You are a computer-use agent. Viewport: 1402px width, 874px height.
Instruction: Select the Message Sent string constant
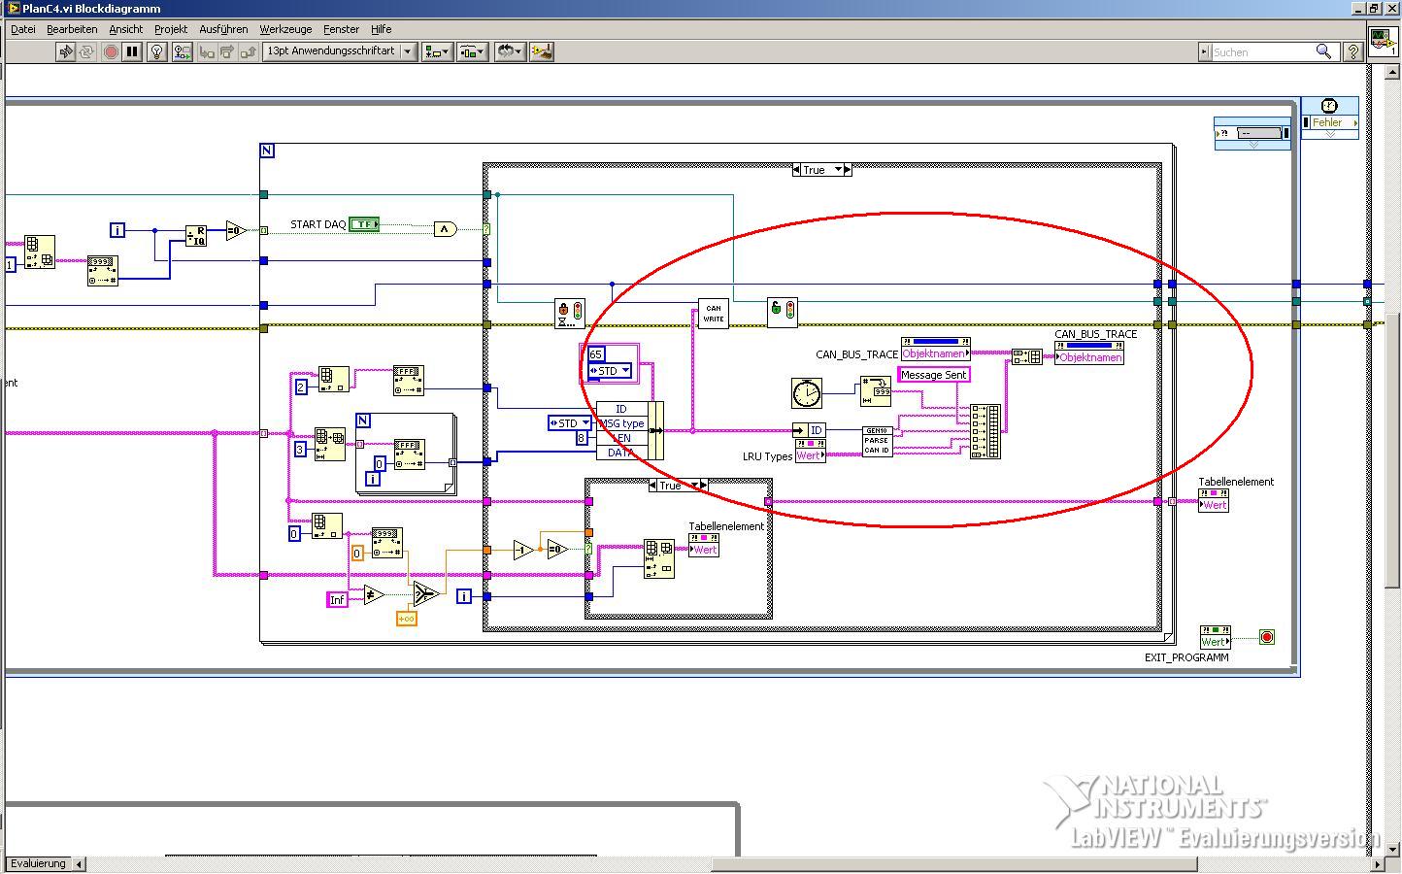pos(934,375)
